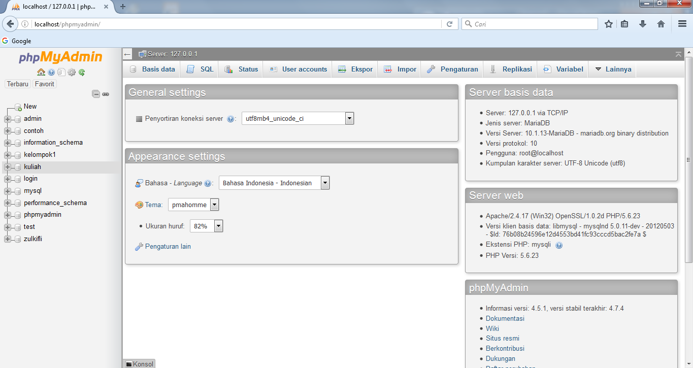Viewport: 693px width, 368px height.
Task: Expand the information_schema database node
Action: 8,143
